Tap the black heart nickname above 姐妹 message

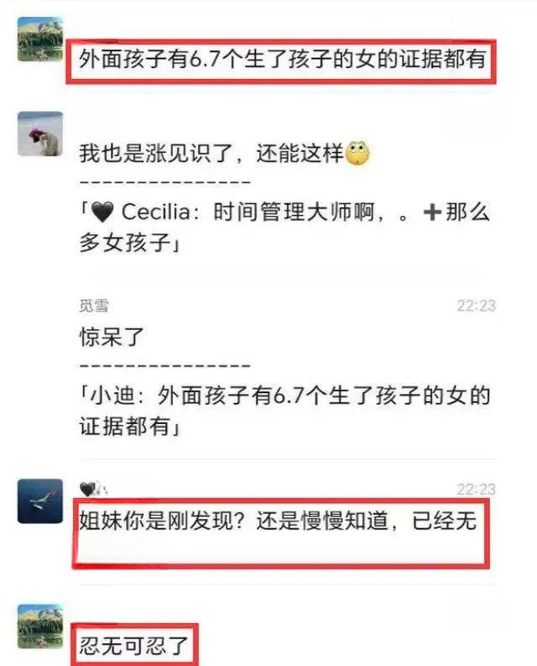click(93, 489)
